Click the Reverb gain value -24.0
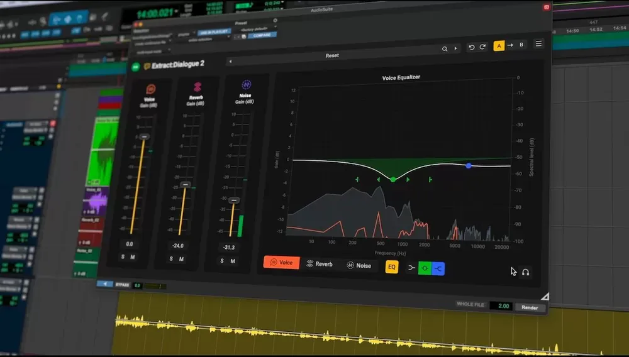Image resolution: width=629 pixels, height=357 pixels. (178, 246)
